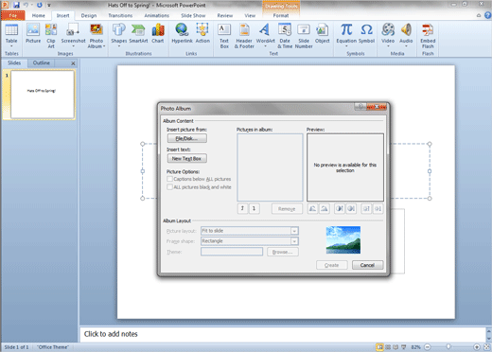Viewport: 492px width, 352px height.
Task: Click the Create button
Action: 332,265
